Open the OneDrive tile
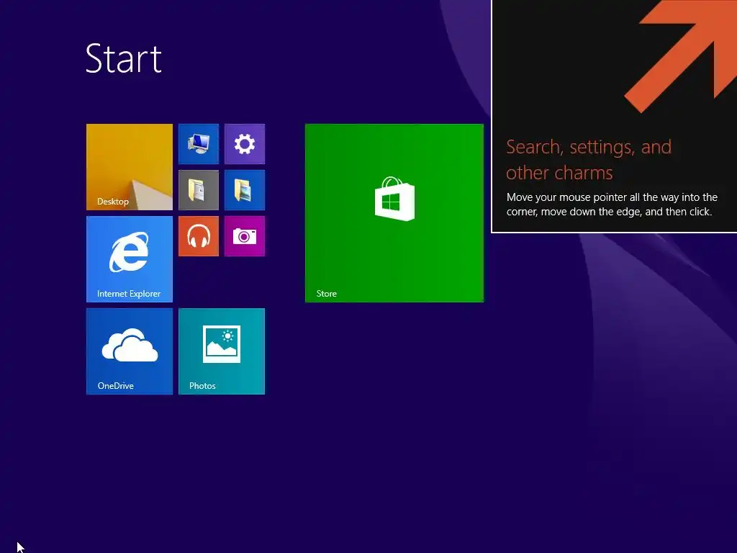Image resolution: width=737 pixels, height=553 pixels. coord(130,351)
